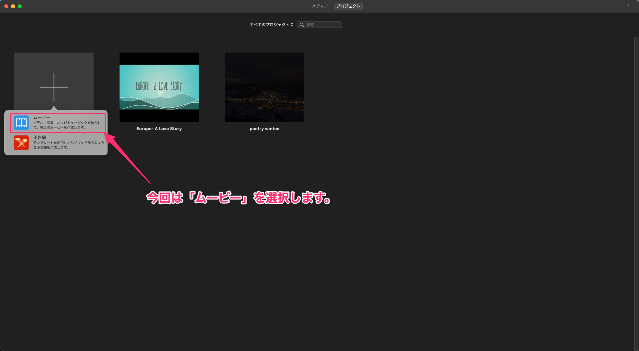This screenshot has width=639, height=351.
Task: Click the magnifying glass search icon
Action: 302,25
